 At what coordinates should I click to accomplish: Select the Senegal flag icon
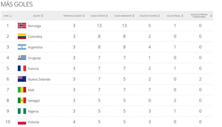tap(22, 101)
